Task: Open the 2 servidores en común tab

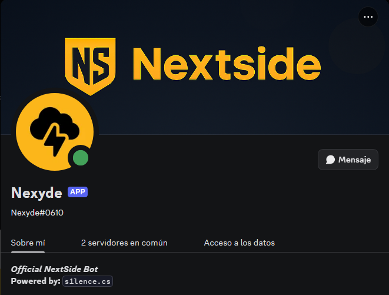Action: (x=124, y=243)
